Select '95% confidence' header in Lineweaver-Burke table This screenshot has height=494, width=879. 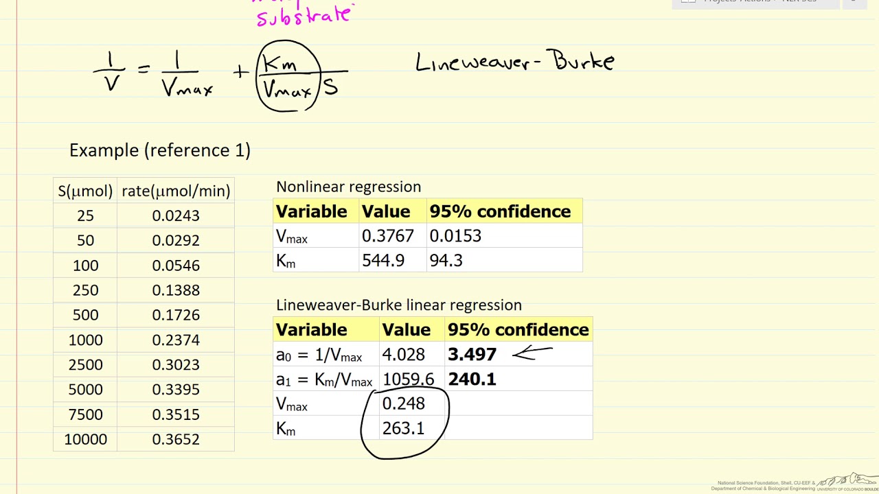tap(518, 330)
